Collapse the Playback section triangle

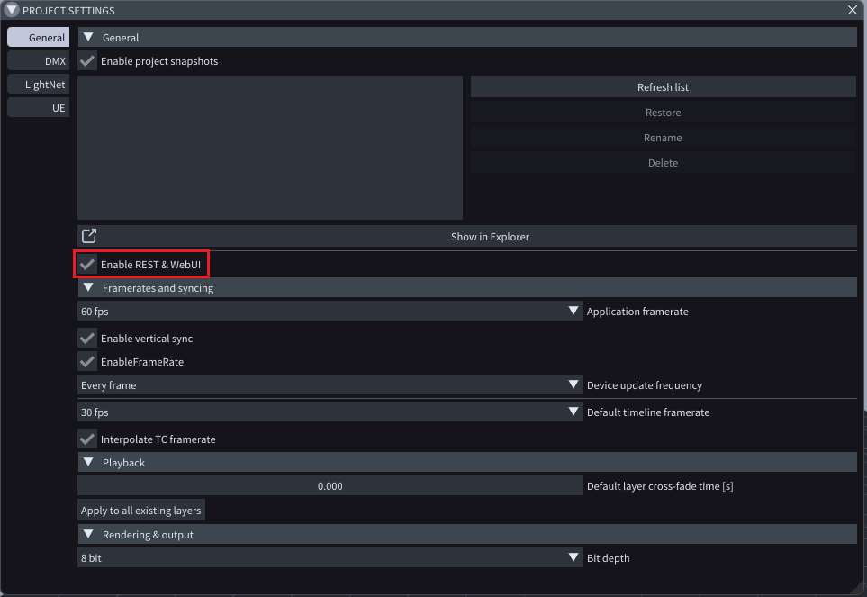[x=88, y=463]
